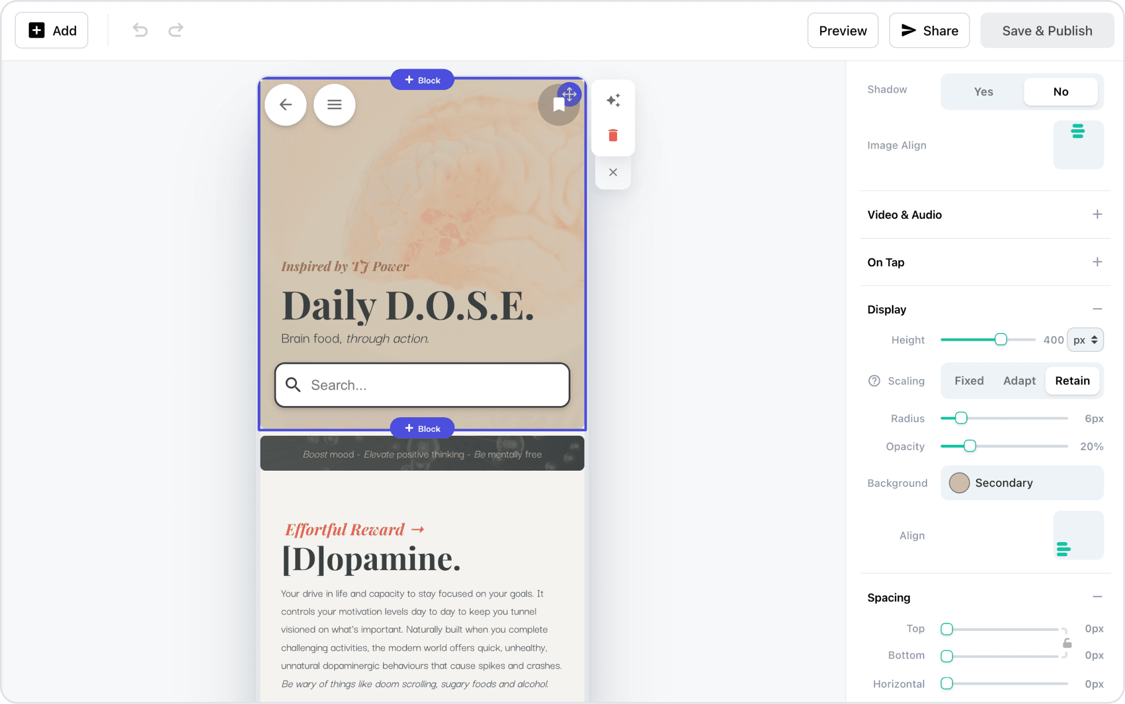Viewport: 1125px width, 704px height.
Task: Select Fixed scaling option
Action: [x=969, y=381]
